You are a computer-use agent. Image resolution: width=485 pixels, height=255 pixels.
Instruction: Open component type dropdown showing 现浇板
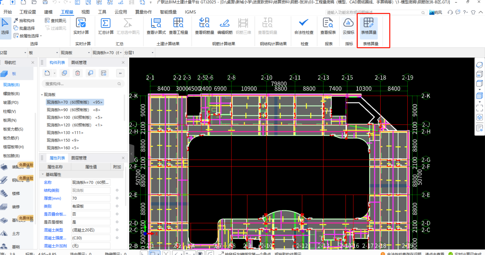[x=75, y=53]
